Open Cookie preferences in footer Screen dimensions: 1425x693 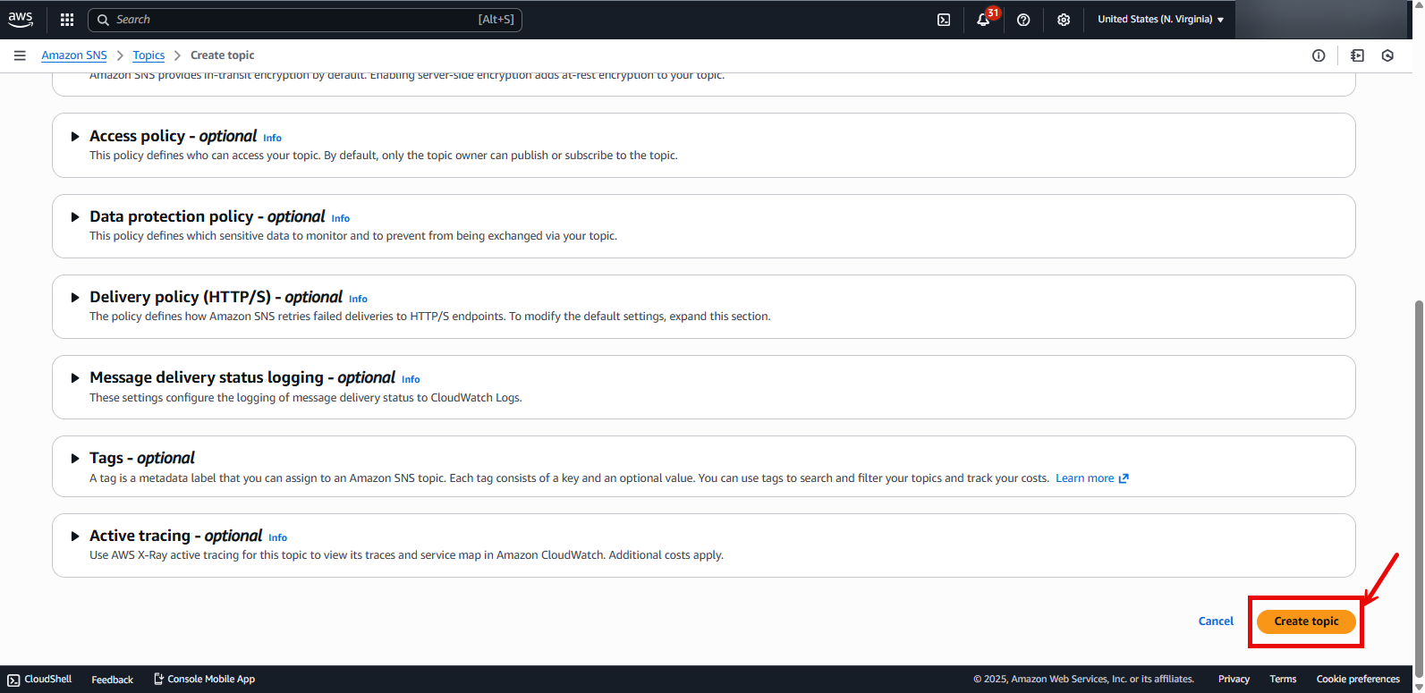[1357, 680]
